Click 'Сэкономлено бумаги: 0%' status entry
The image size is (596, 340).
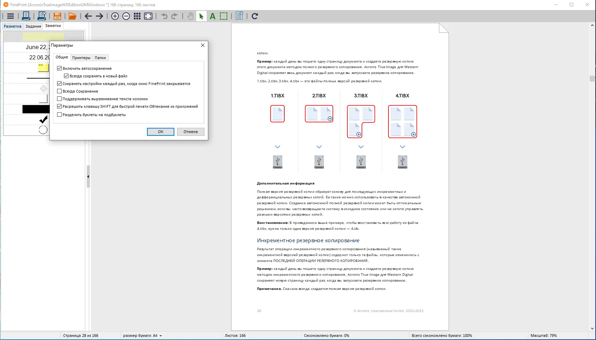(327, 336)
